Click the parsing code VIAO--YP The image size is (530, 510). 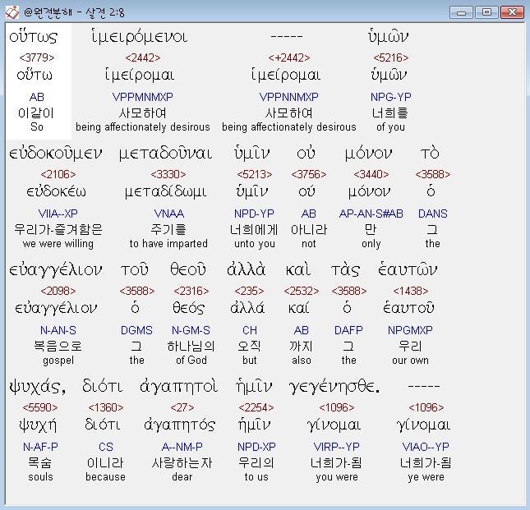coord(426,448)
